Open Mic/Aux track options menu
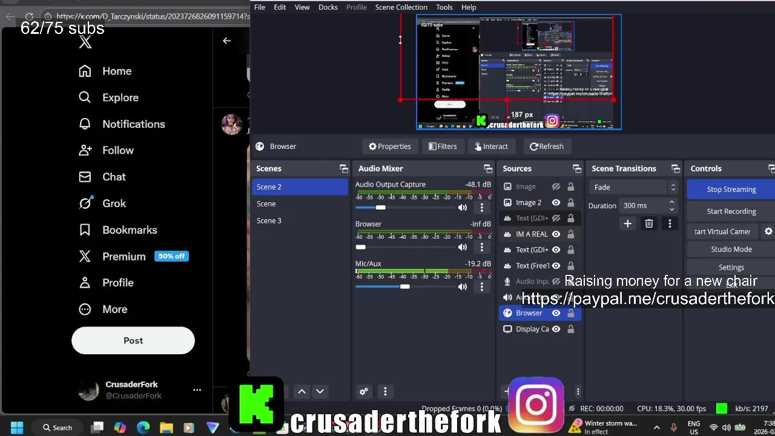The height and width of the screenshot is (436, 775). (482, 287)
